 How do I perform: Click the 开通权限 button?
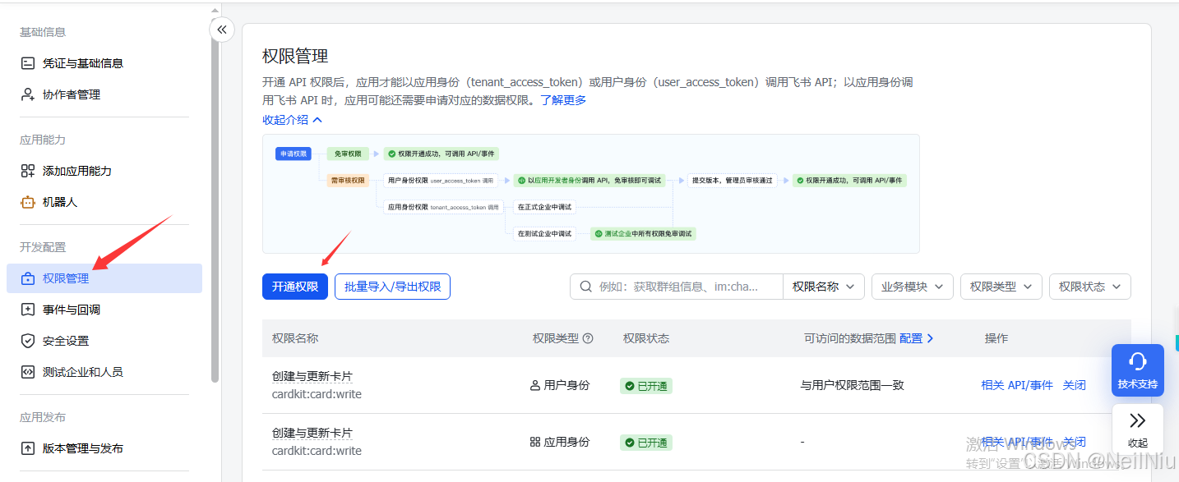295,287
